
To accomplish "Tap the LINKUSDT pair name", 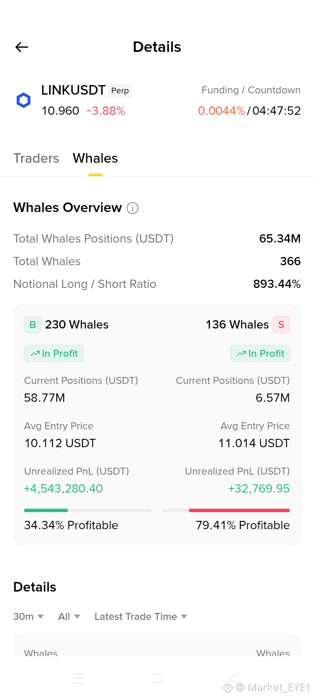I will pos(73,90).
